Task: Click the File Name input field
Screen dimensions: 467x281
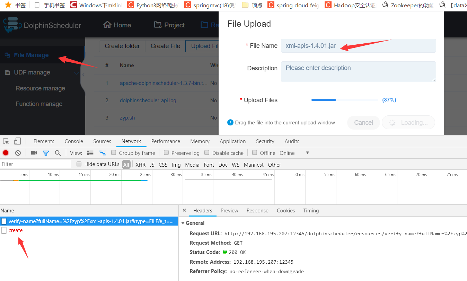Action: (358, 45)
